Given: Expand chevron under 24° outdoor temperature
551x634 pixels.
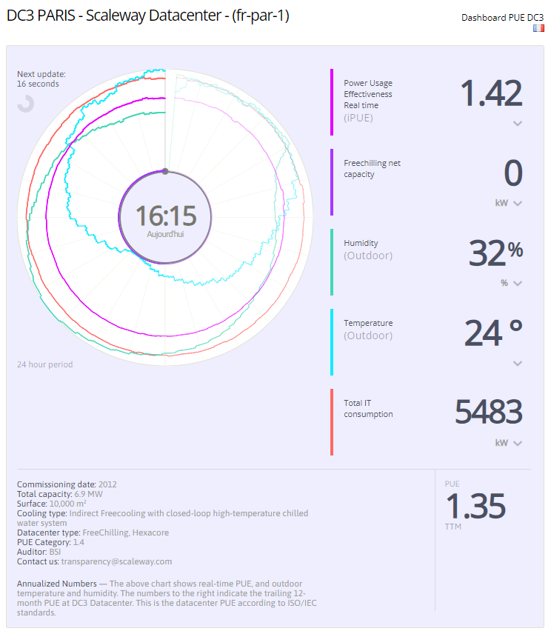Looking at the screenshot, I should tap(518, 364).
